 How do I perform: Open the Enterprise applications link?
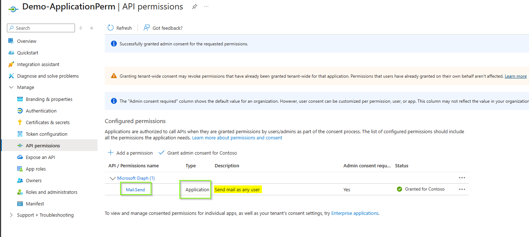[355, 213]
